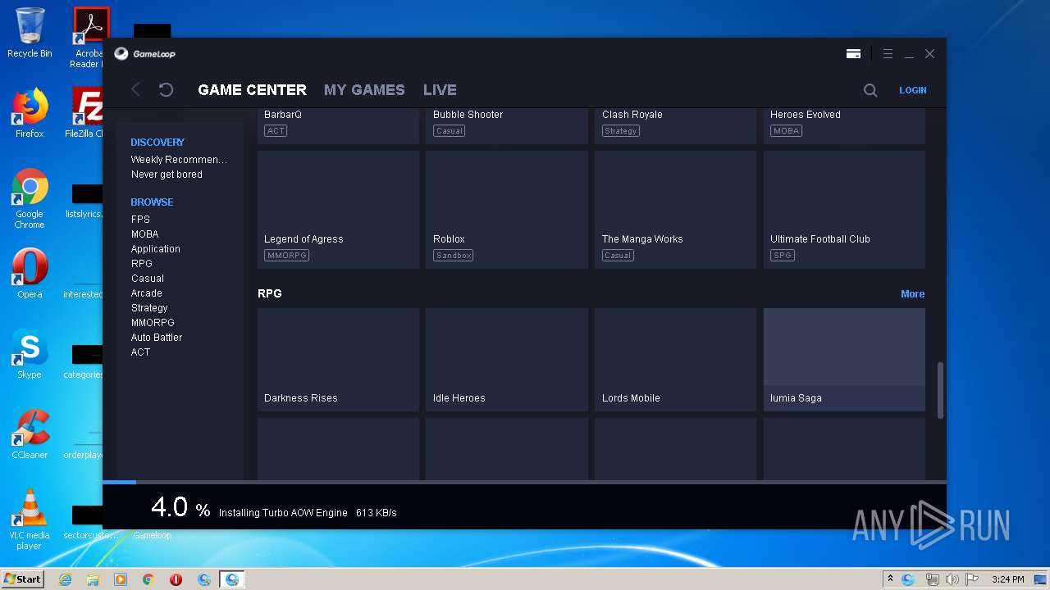Browse the FPS category

(x=140, y=220)
